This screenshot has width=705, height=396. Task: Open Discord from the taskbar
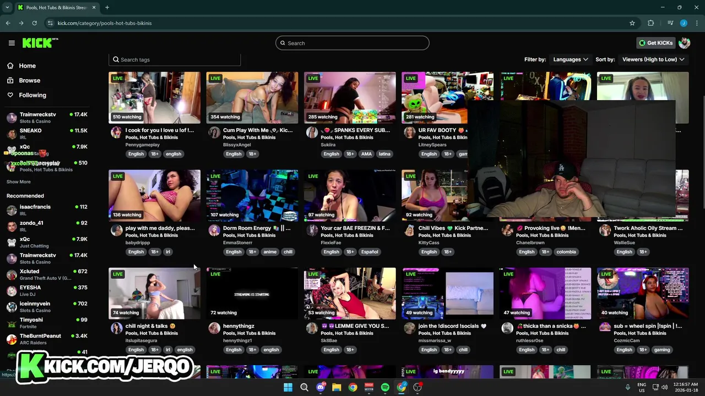[321, 387]
